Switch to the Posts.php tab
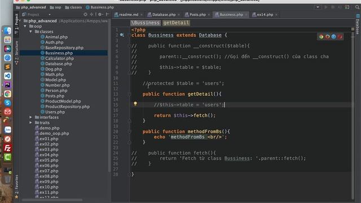Screen dimensions: 361x203 197,15
